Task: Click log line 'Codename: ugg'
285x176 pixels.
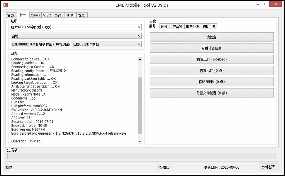Action: click(x=23, y=98)
